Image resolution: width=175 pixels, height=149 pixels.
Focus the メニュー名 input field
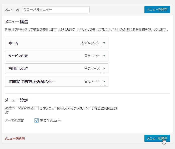(x=56, y=10)
